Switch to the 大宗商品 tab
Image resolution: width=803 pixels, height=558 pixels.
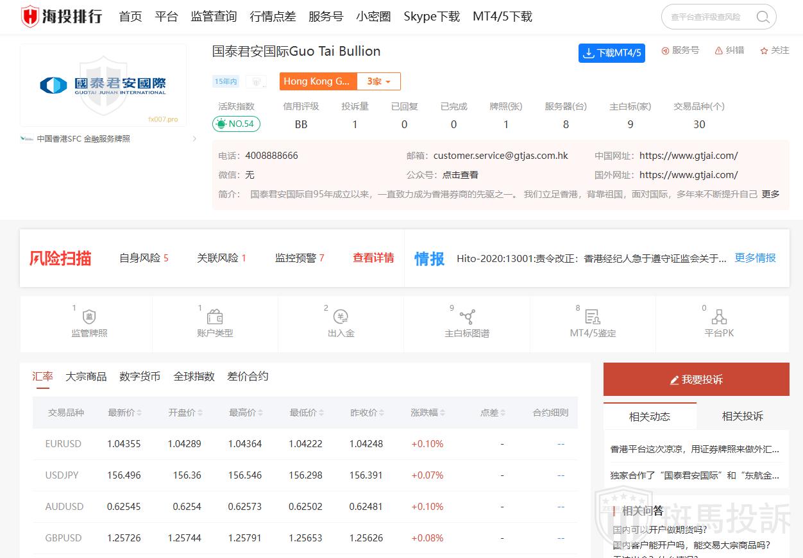pos(86,377)
